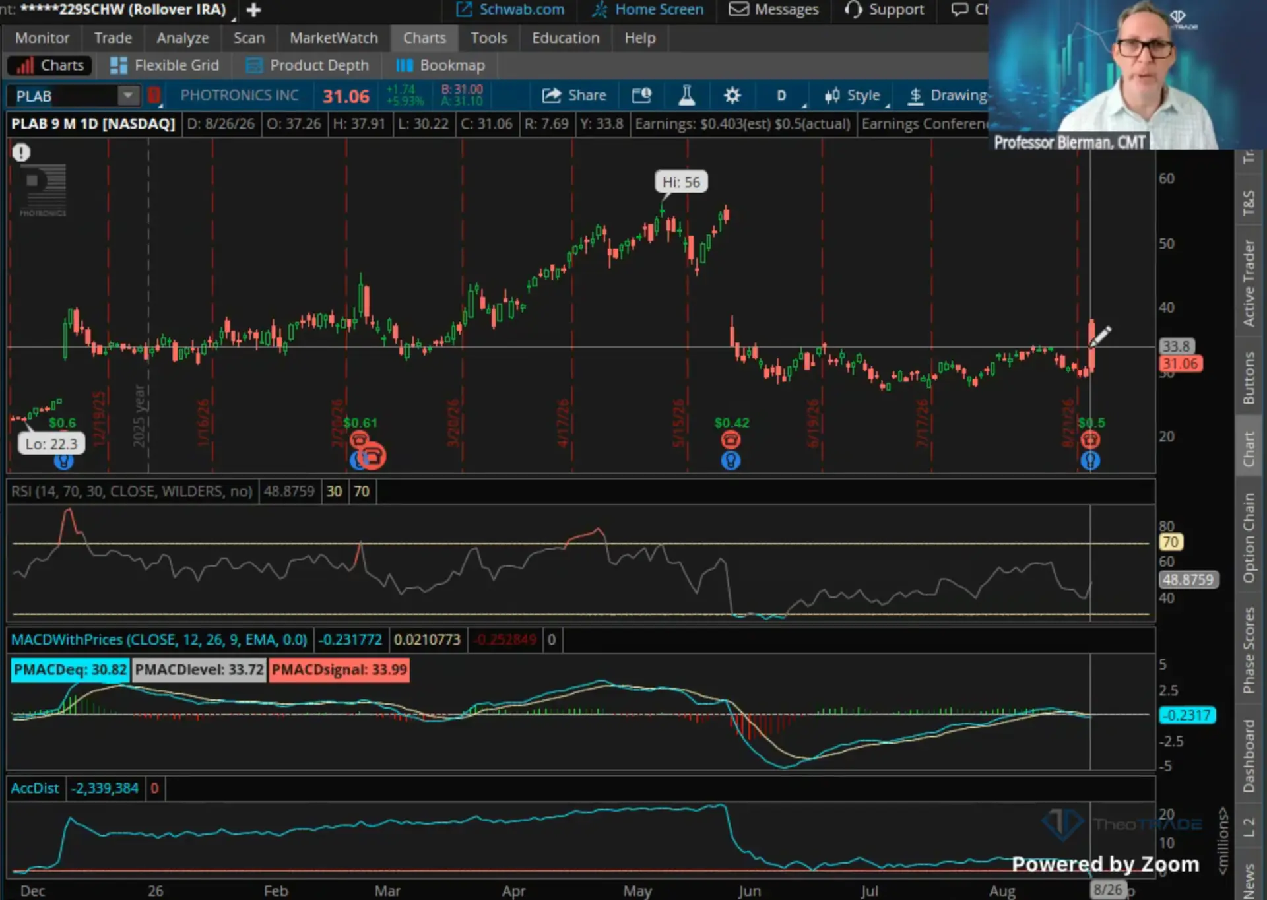Click the Lo: 22.3 price bubble
This screenshot has width=1267, height=900.
[51, 444]
